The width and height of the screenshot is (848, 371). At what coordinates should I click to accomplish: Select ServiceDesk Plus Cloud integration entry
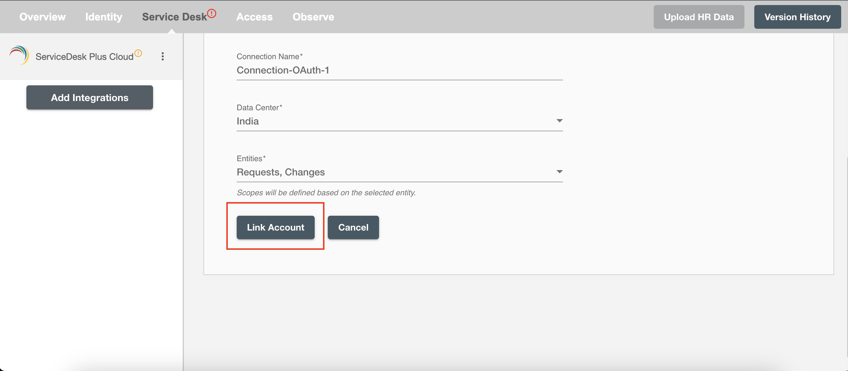click(x=91, y=56)
